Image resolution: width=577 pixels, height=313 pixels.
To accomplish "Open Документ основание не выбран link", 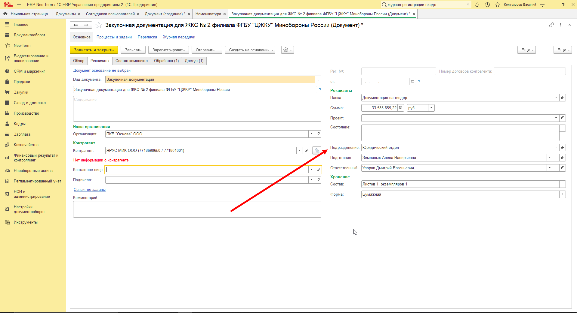I will 102,71.
